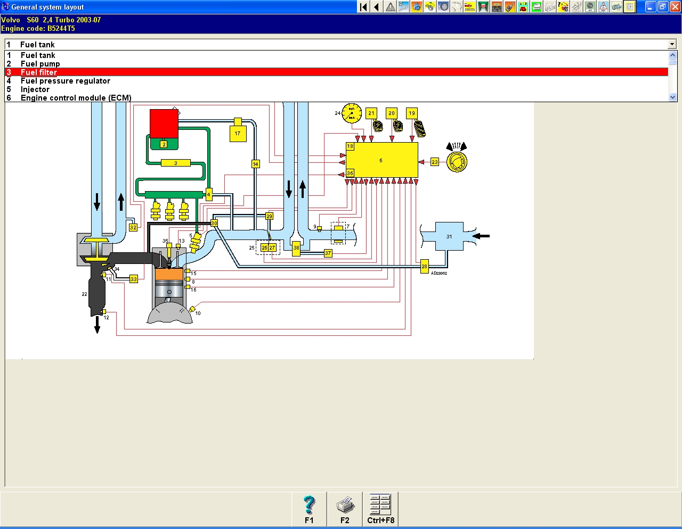This screenshot has width=682, height=529.
Task: Click component 28 near the air box
Action: (x=425, y=266)
